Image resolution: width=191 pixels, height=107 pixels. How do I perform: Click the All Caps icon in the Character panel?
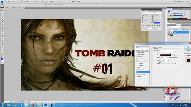(148, 26)
